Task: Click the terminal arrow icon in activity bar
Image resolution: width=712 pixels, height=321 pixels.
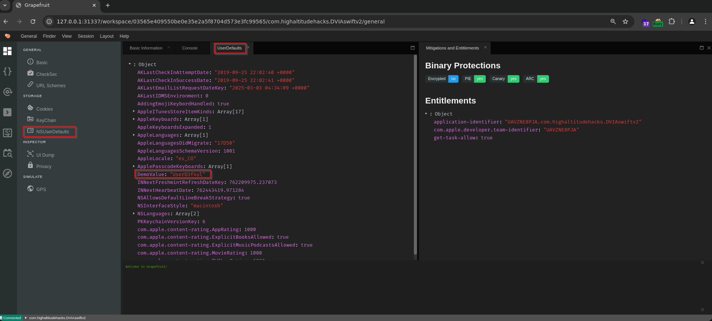Action: 8,112
